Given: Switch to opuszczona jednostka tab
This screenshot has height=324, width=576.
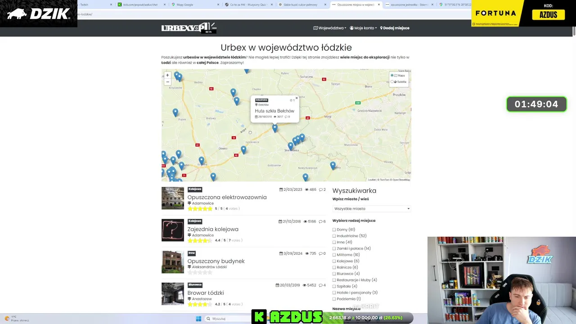Looking at the screenshot, I should (409, 4).
